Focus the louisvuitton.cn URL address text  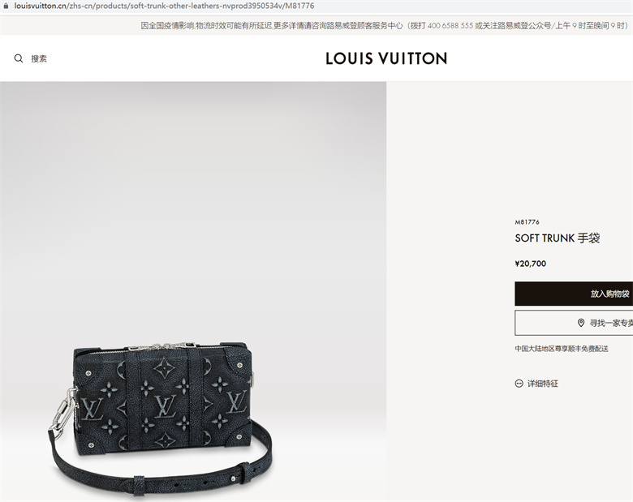pos(164,6)
